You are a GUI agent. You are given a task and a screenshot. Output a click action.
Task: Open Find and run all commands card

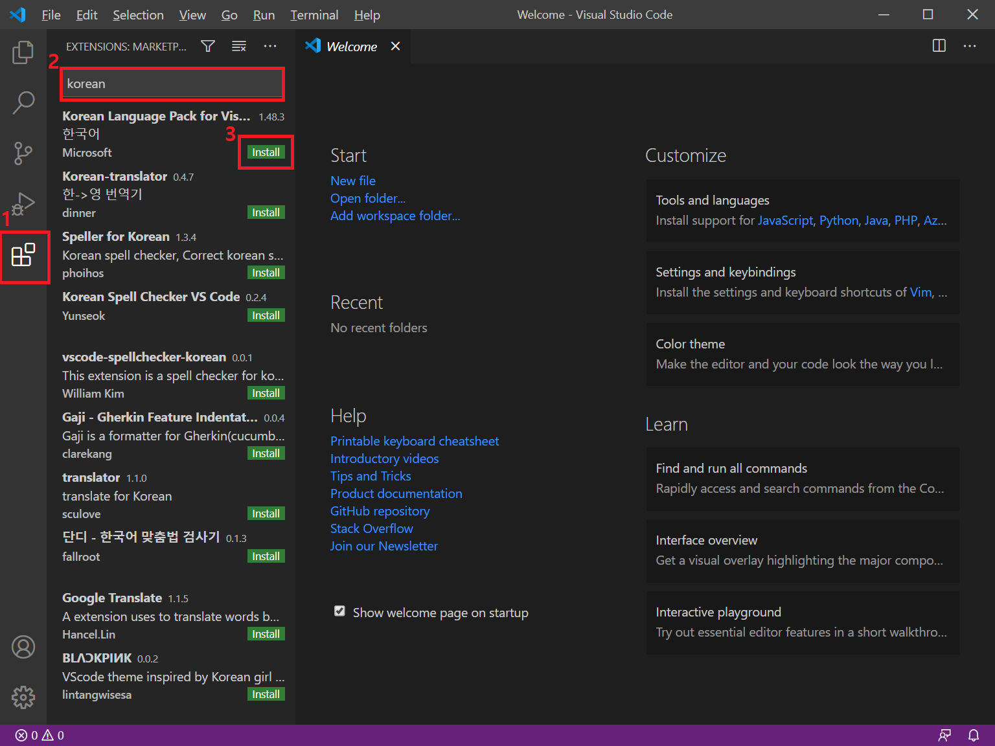(x=803, y=479)
